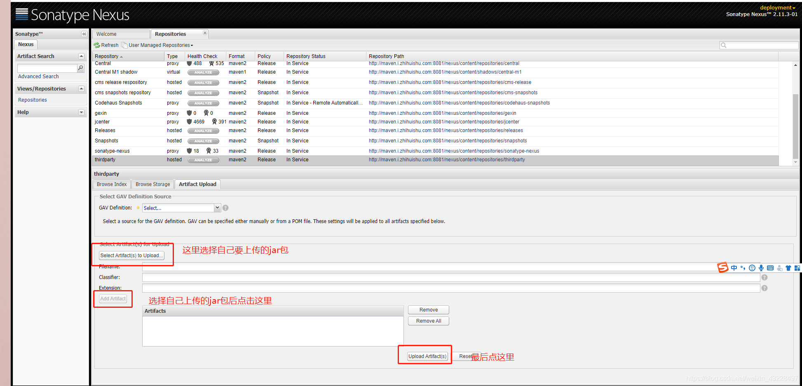Viewport: 802px width, 386px height.
Task: Click the artifact search magnifier icon
Action: click(80, 68)
